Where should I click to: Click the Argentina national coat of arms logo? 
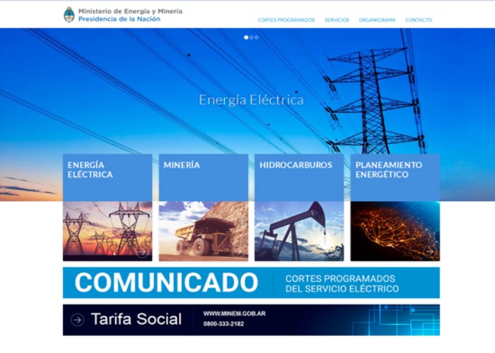69,15
